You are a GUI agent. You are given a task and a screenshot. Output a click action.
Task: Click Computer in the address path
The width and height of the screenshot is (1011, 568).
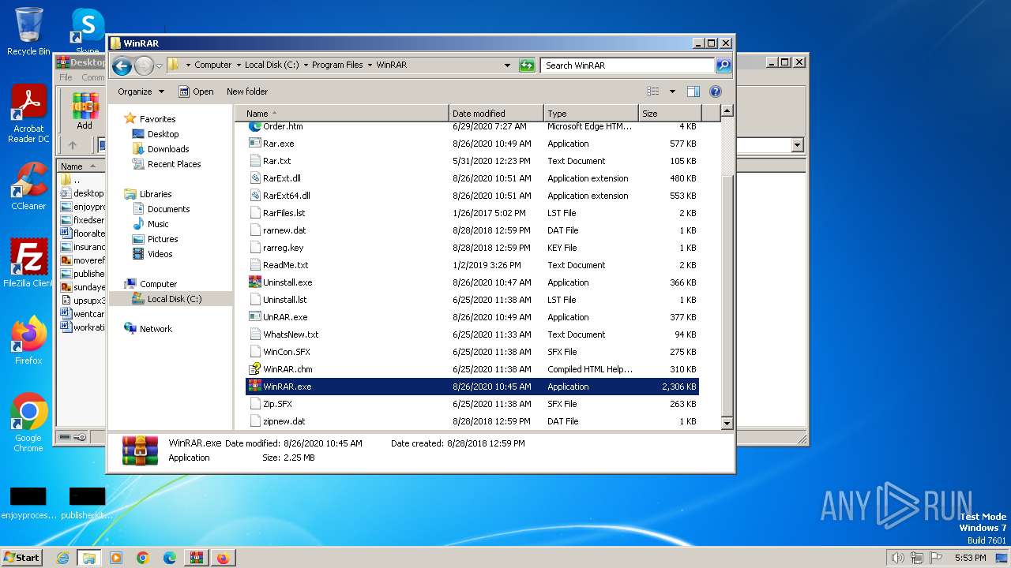213,65
